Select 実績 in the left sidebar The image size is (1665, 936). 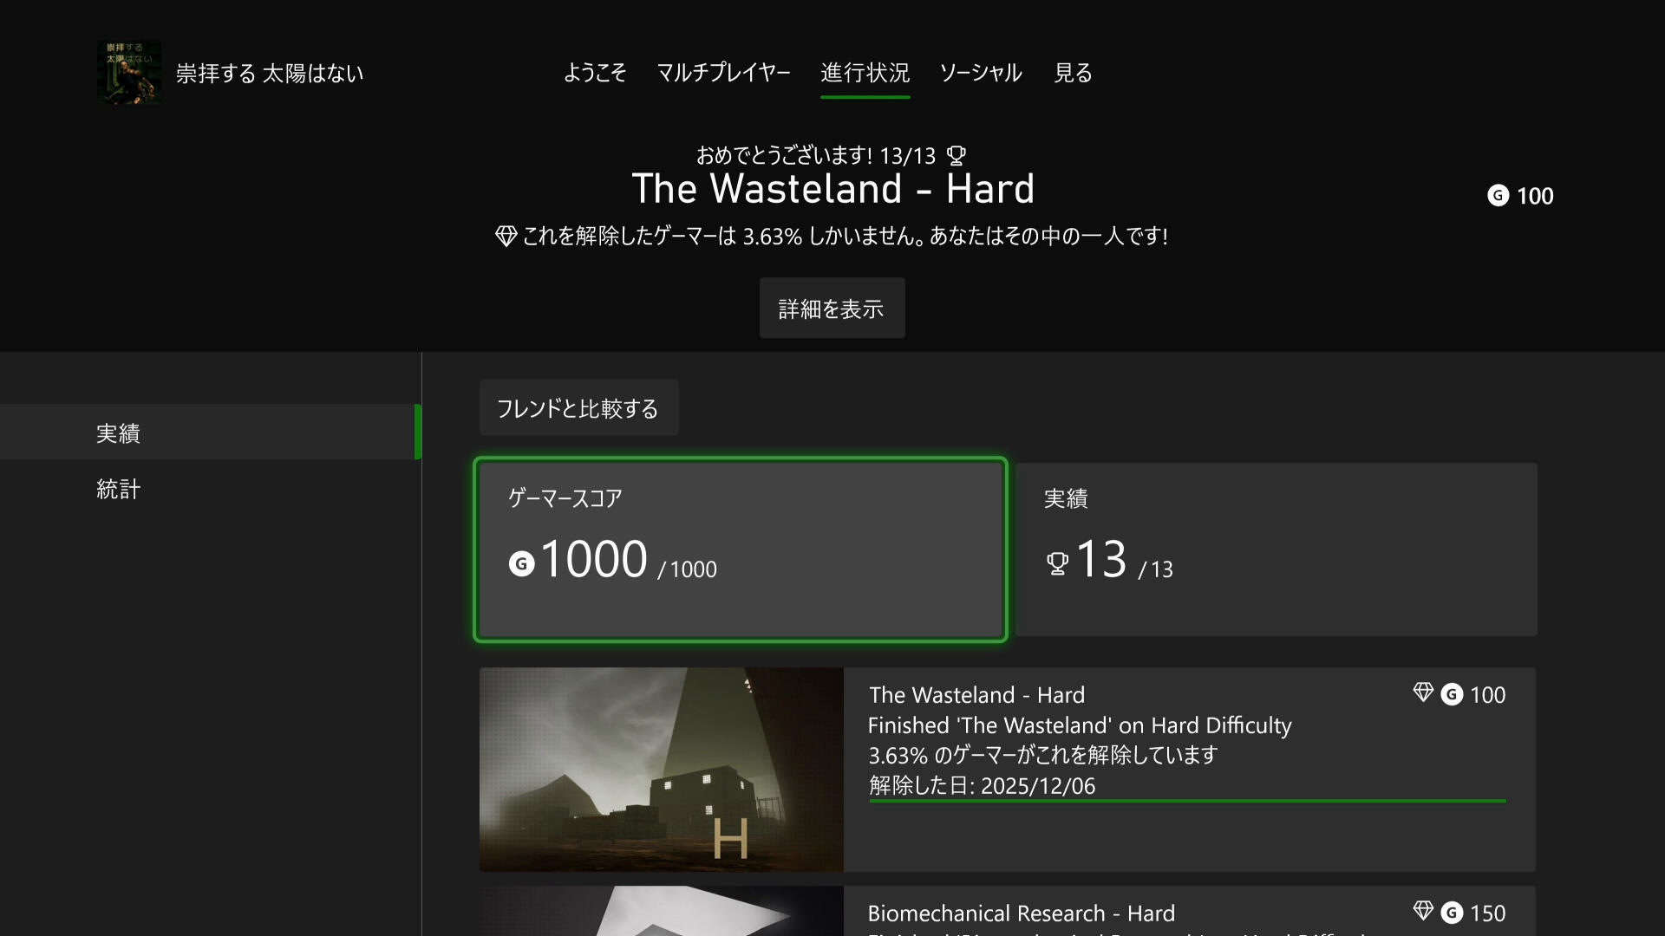point(211,432)
